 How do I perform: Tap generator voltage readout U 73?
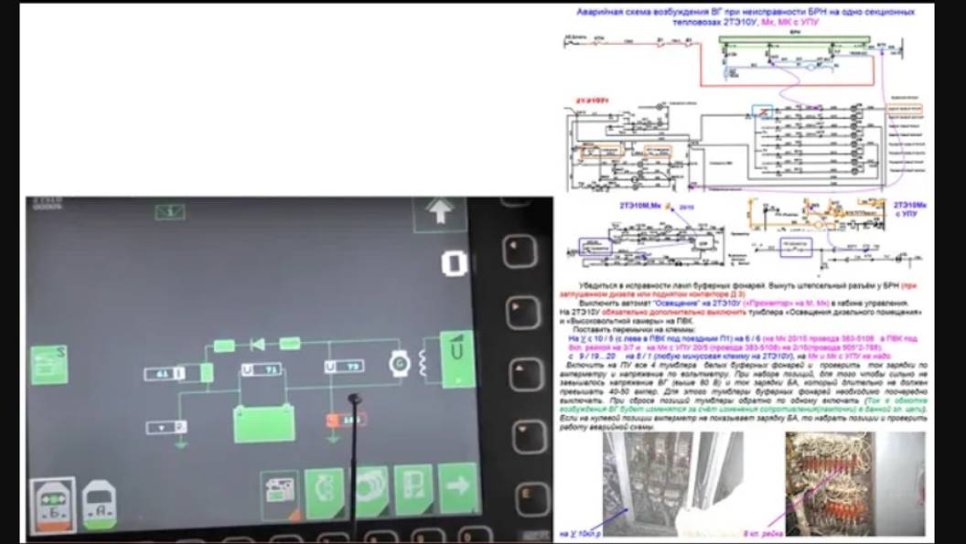point(344,367)
